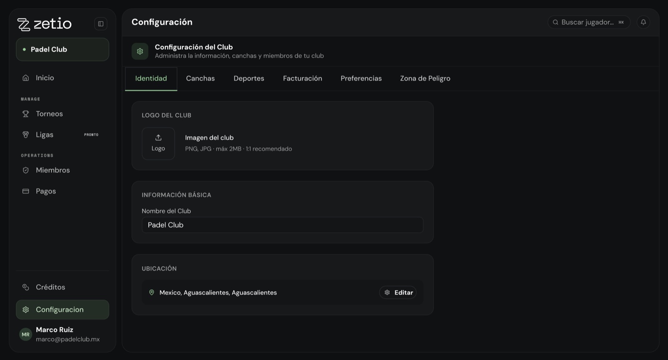Screen dimensions: 668x360
Task: Focus the Nombre del Club field
Action: pyautogui.click(x=283, y=225)
